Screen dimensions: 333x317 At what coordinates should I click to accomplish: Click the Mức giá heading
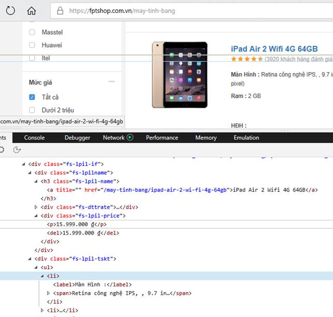click(40, 82)
